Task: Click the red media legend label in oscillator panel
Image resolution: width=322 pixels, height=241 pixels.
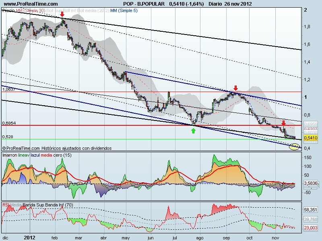Action: point(46,155)
